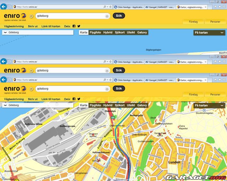Clear the göteborg search field in topmost window

pyautogui.click(x=107, y=16)
